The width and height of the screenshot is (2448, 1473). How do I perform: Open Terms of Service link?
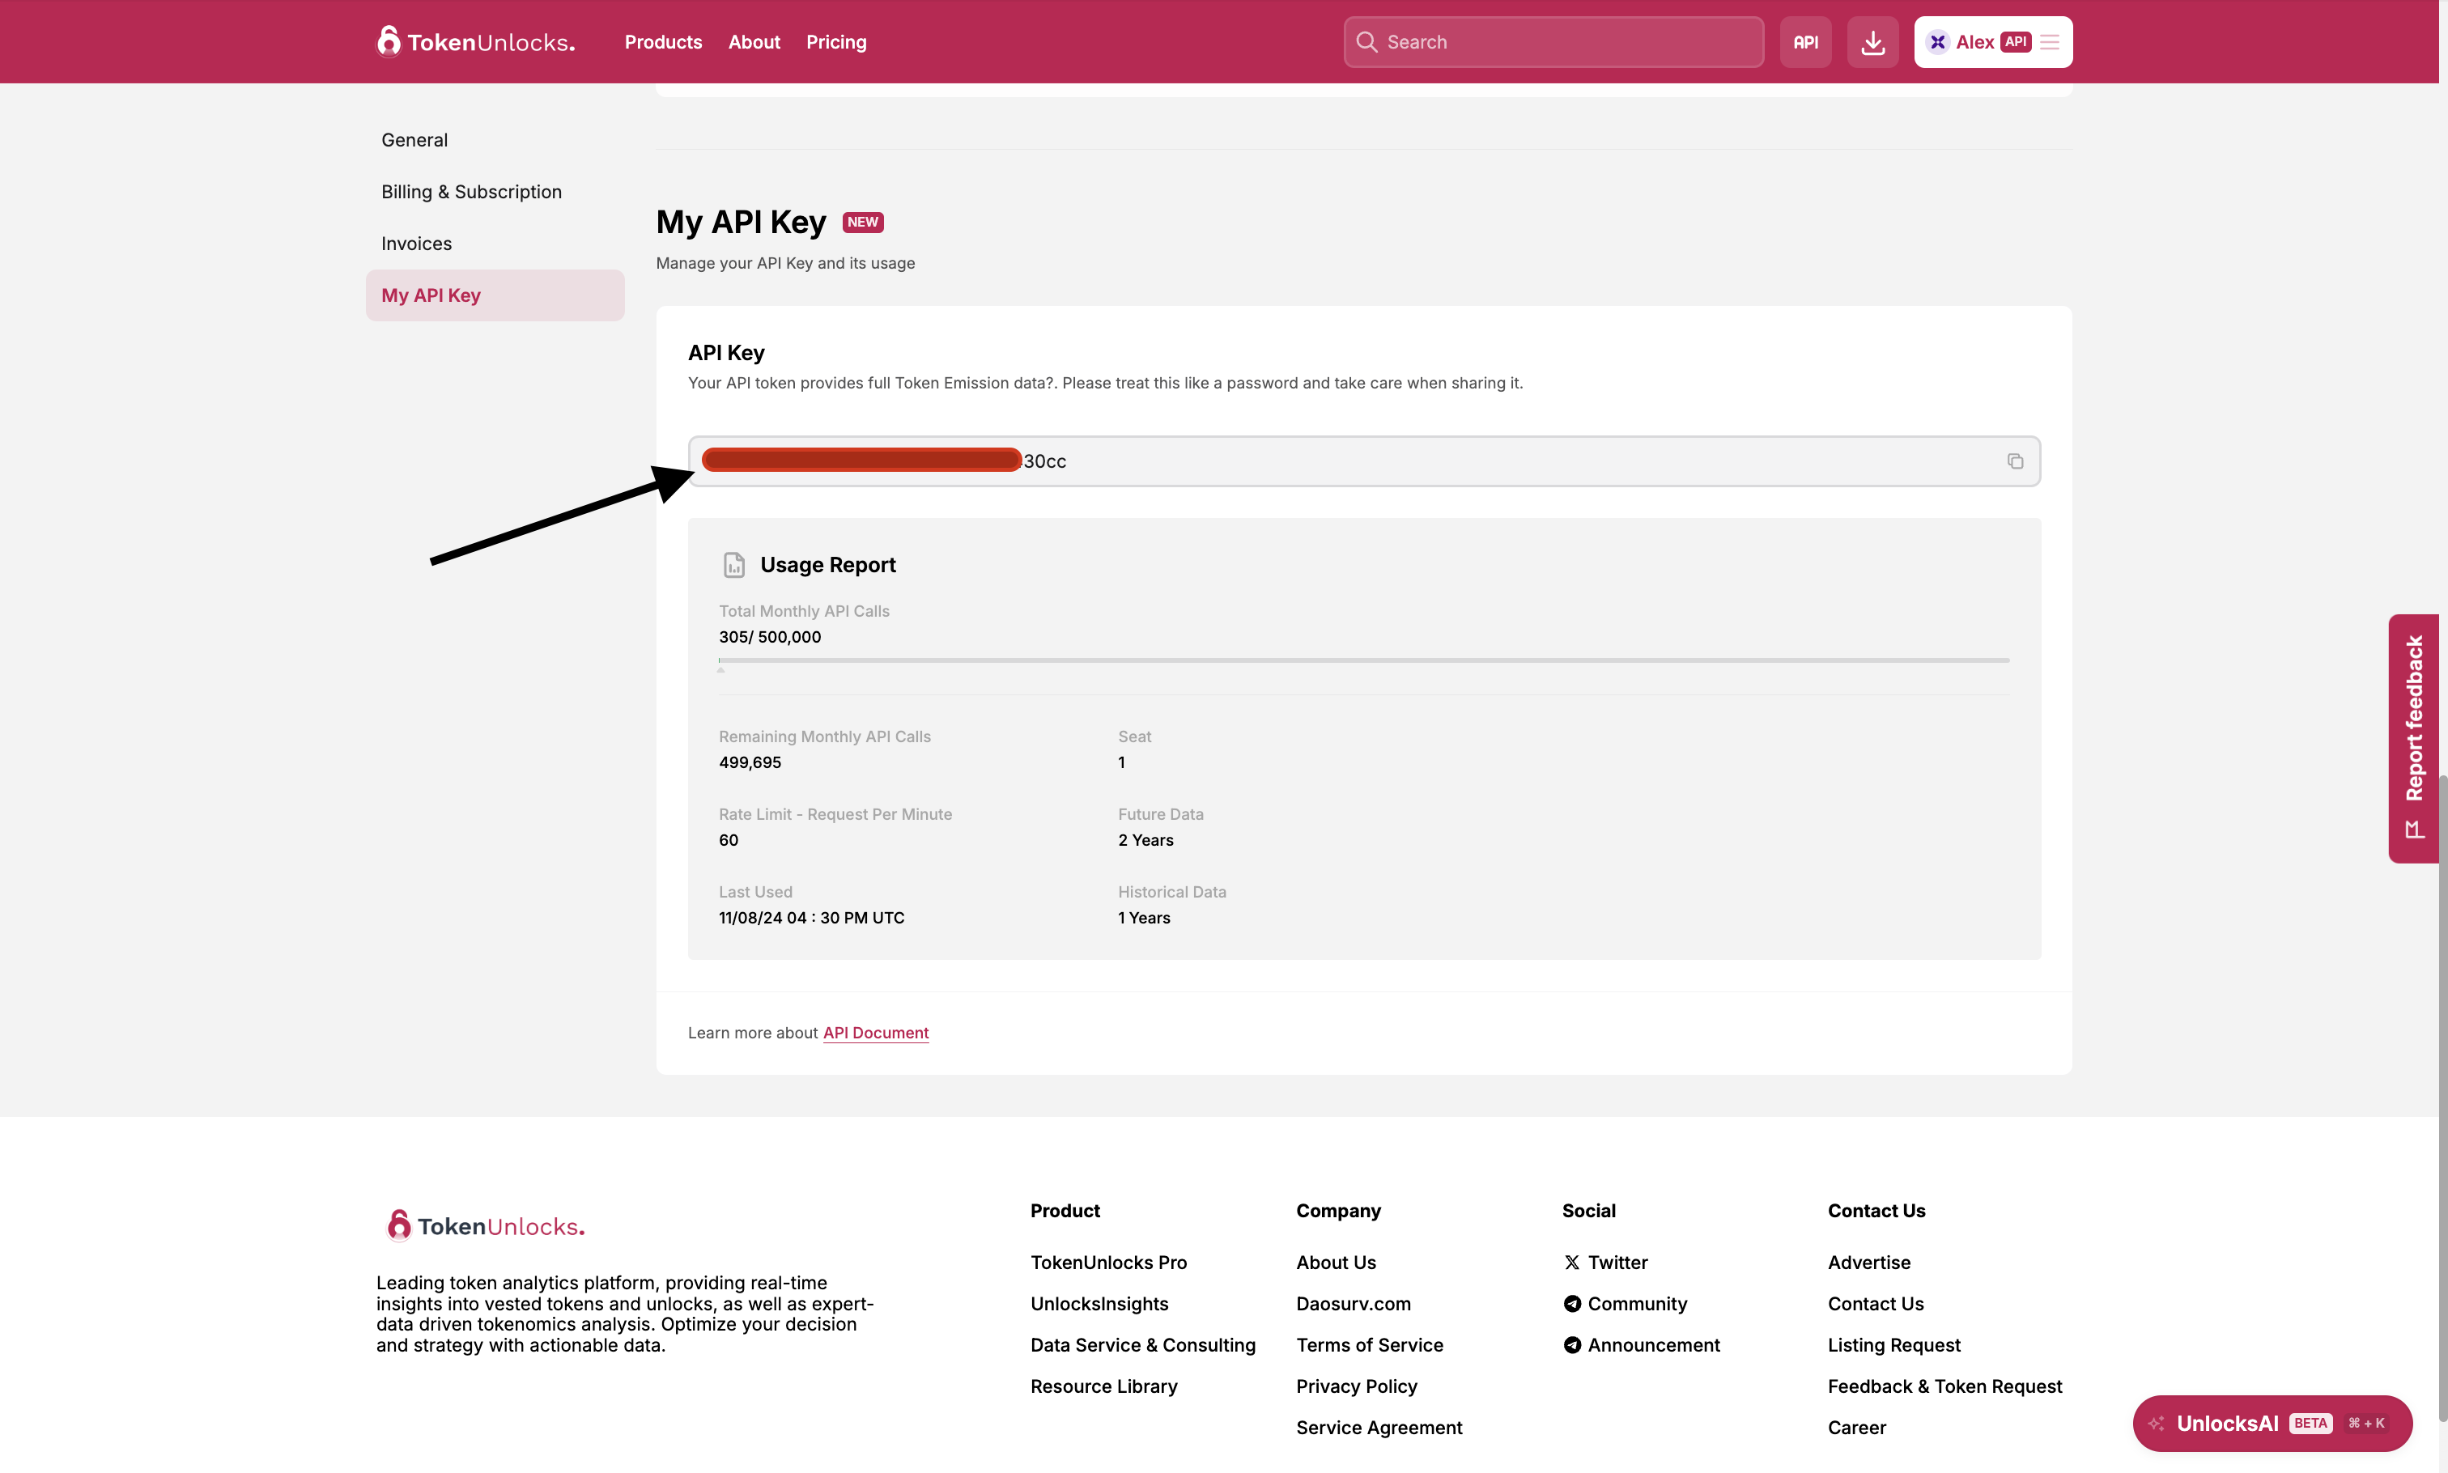click(1369, 1345)
